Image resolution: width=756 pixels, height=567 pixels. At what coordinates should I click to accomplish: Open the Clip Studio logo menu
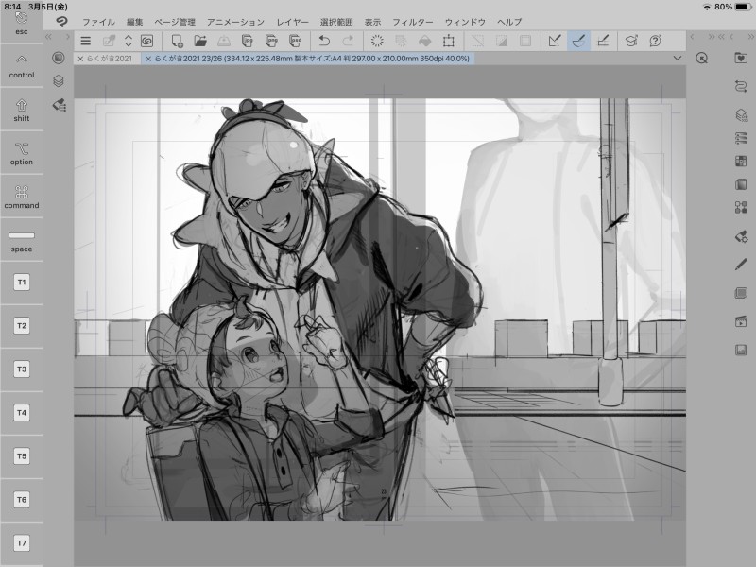61,22
